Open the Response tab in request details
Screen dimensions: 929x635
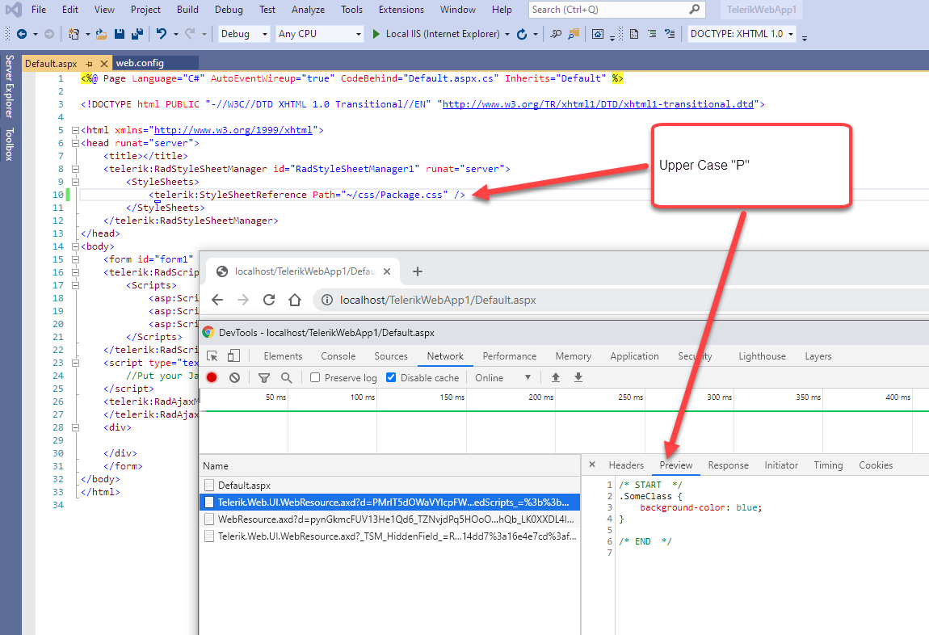[x=728, y=465]
